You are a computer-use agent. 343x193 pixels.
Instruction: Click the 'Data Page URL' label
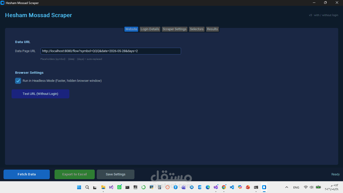tap(25, 51)
